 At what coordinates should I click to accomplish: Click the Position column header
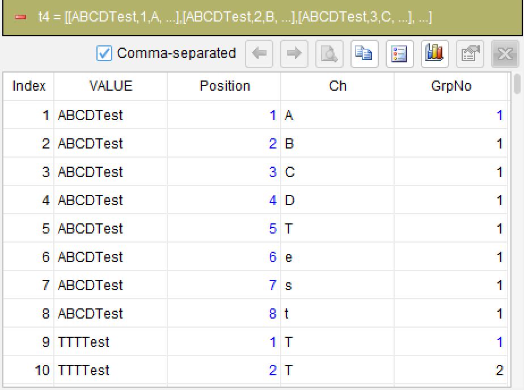tap(224, 86)
